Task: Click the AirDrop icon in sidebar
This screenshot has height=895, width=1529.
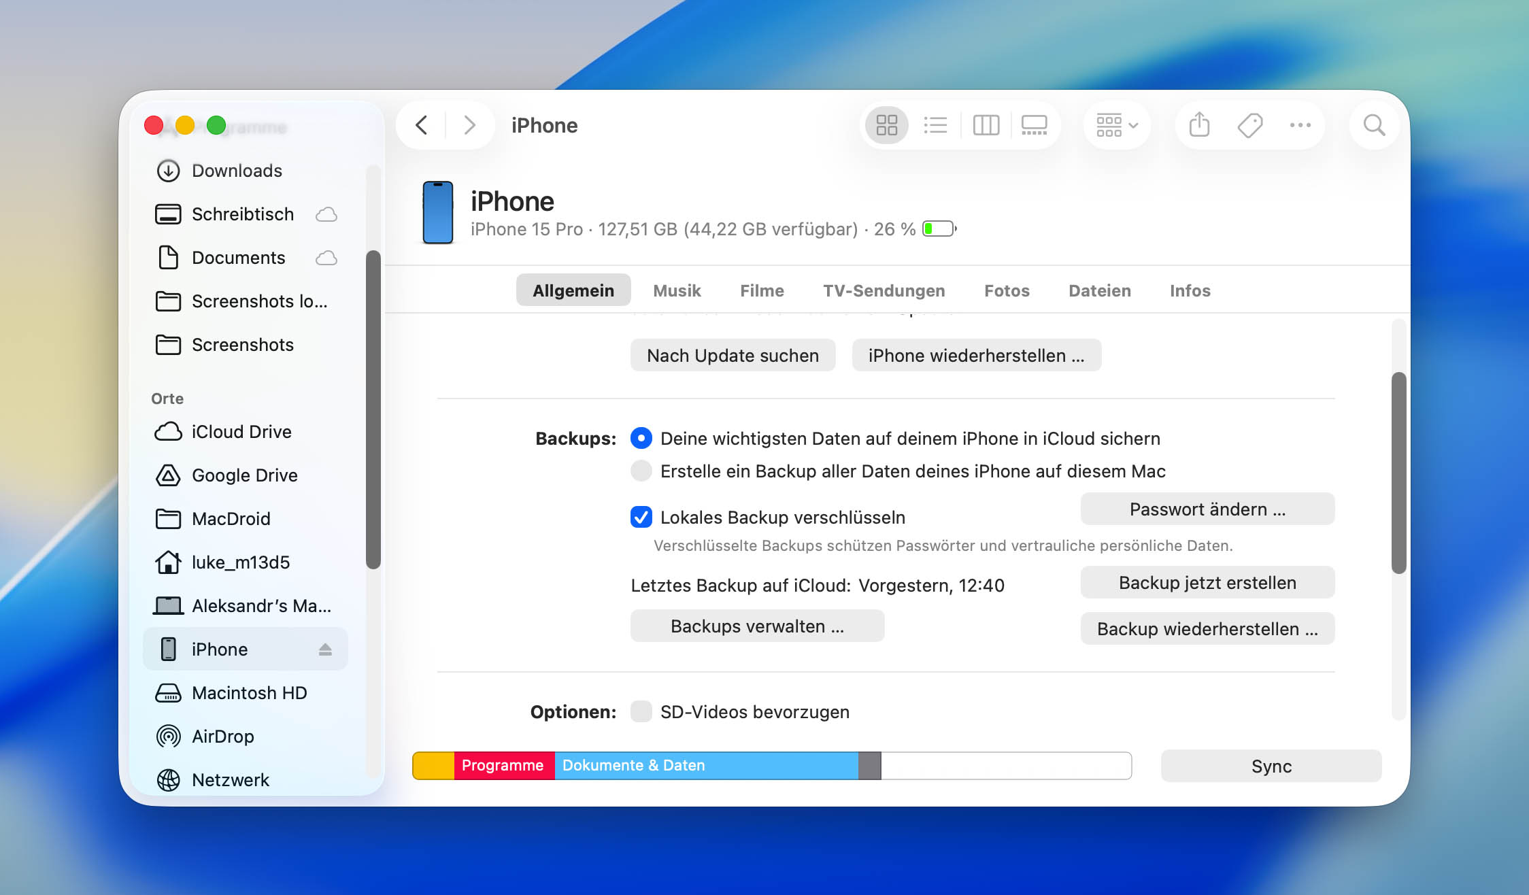Action: click(x=168, y=737)
